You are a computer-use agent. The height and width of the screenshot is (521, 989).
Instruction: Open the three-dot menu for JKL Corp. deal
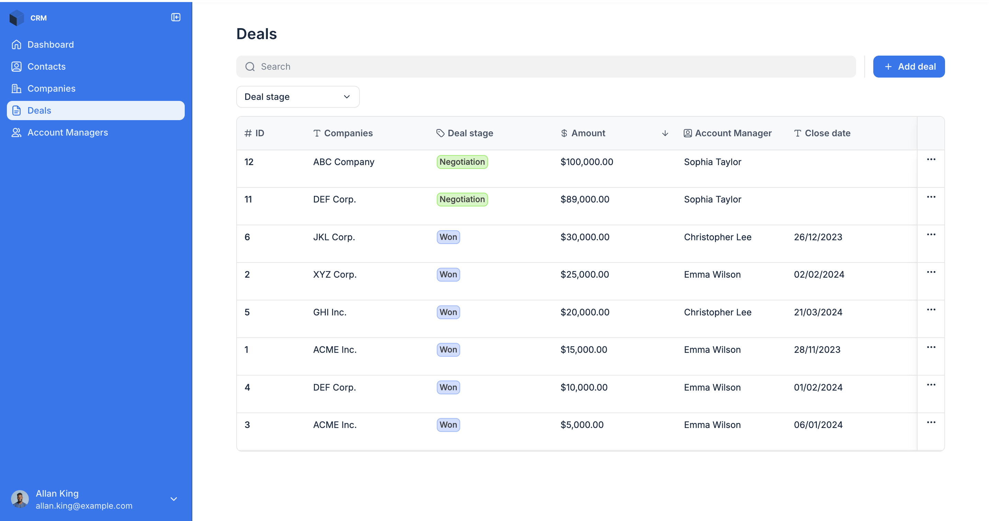[x=931, y=235]
